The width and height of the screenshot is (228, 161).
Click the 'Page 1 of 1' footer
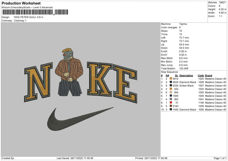tap(220, 158)
